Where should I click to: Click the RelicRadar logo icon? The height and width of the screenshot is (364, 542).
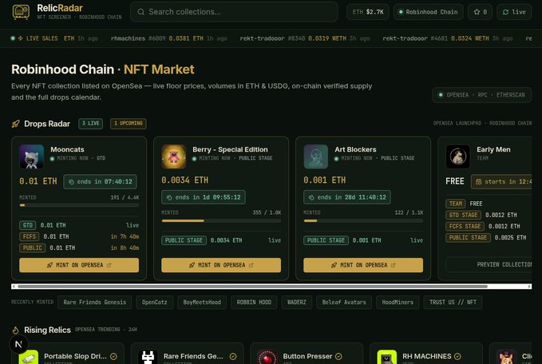[21, 12]
